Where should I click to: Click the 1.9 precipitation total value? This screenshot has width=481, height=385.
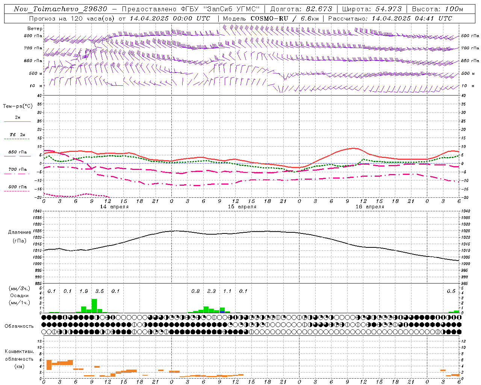coord(83,291)
